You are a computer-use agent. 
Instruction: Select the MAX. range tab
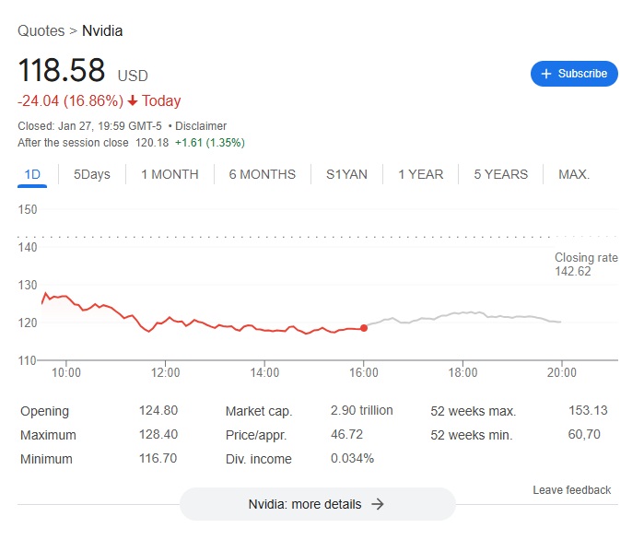pos(574,174)
